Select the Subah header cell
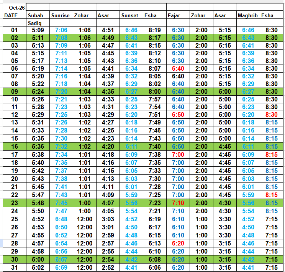Viewport: 285px width, 272px height. coord(38,15)
